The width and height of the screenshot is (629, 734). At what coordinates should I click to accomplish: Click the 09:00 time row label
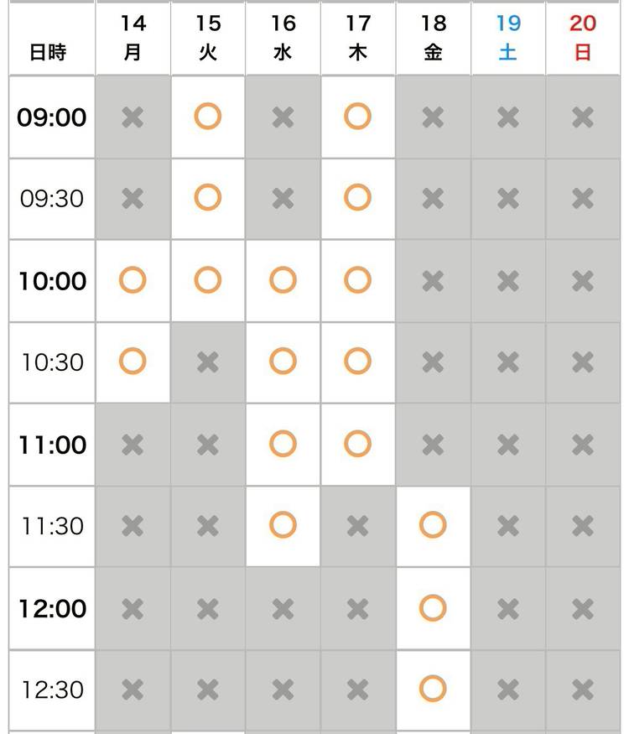click(52, 117)
